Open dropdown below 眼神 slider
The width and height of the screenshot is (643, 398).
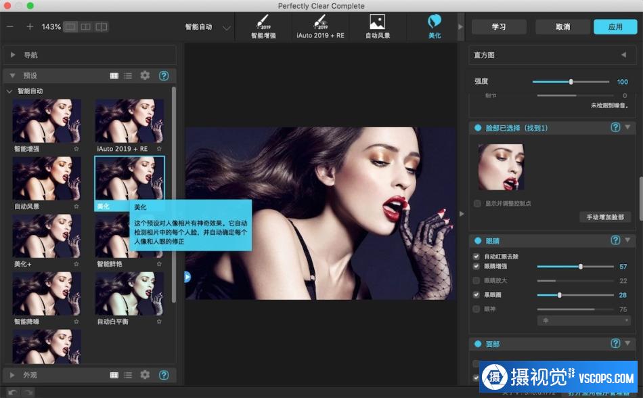[x=583, y=321]
